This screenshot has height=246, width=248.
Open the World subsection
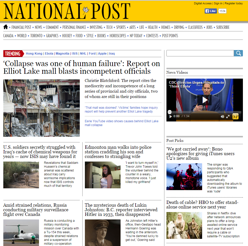click(x=22, y=36)
